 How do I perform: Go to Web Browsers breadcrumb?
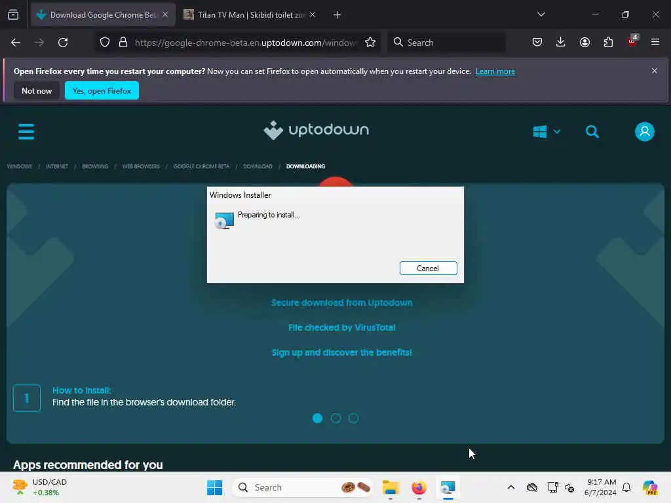coord(141,166)
